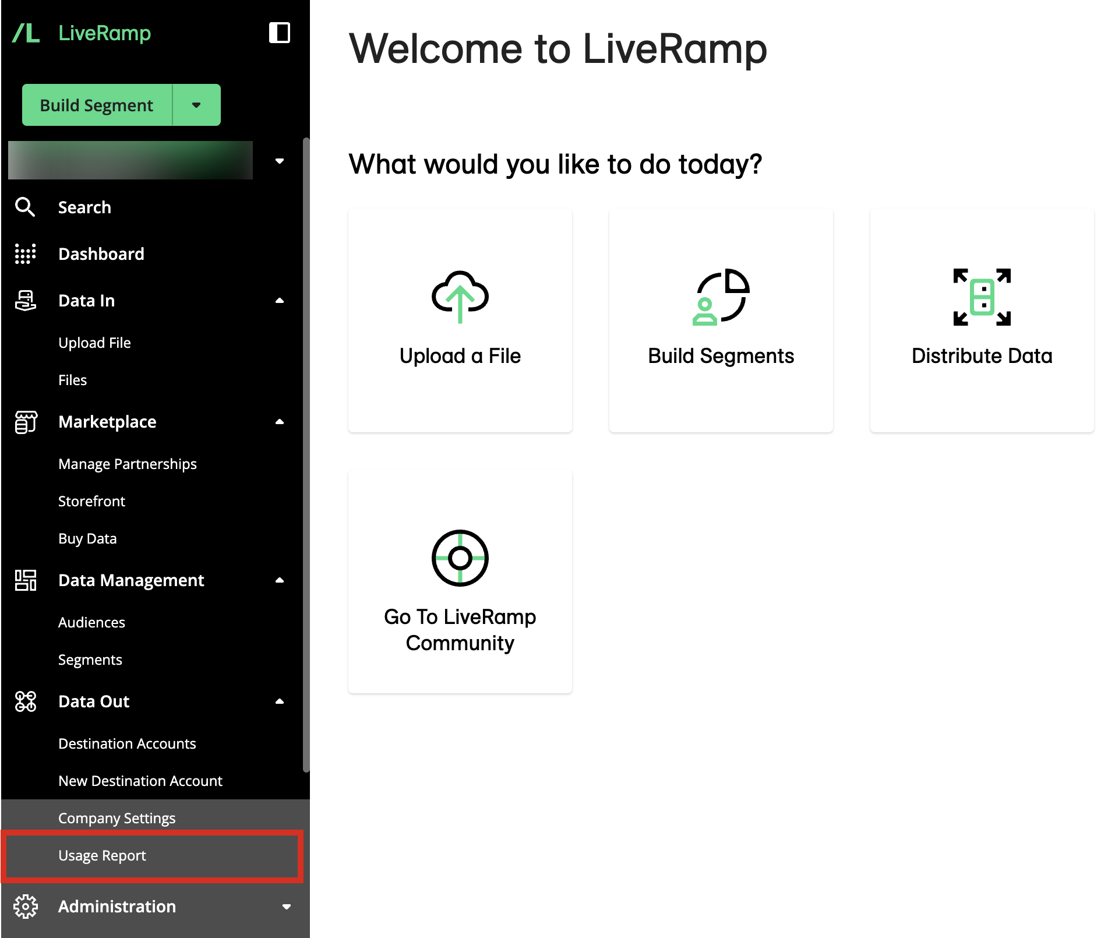Viewport: 1115px width, 938px height.
Task: Open Search in the sidebar
Action: tap(84, 207)
